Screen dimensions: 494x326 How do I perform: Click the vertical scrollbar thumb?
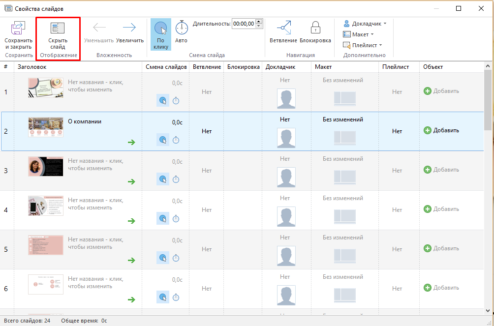(488, 100)
